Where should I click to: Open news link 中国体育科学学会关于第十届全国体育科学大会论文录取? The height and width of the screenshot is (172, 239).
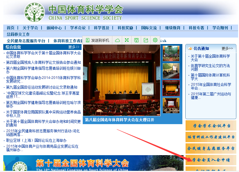coord(43,55)
